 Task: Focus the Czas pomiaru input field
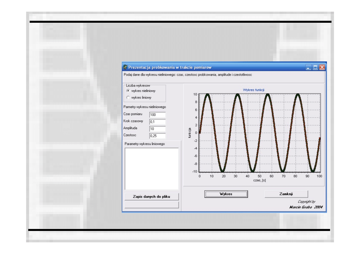click(x=157, y=115)
